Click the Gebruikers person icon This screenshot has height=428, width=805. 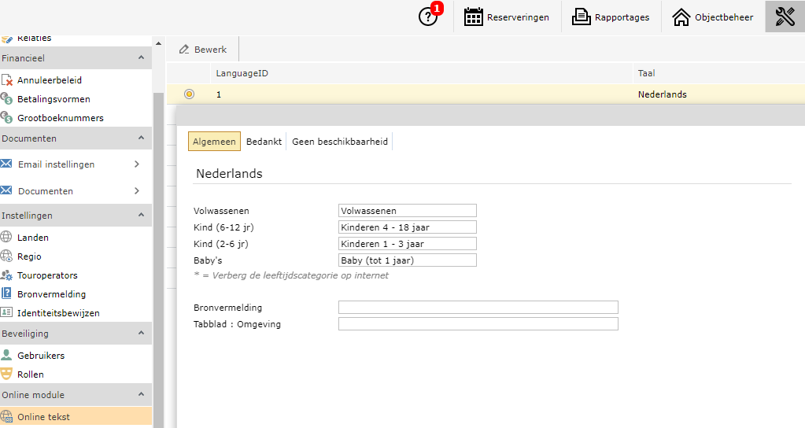click(x=6, y=355)
